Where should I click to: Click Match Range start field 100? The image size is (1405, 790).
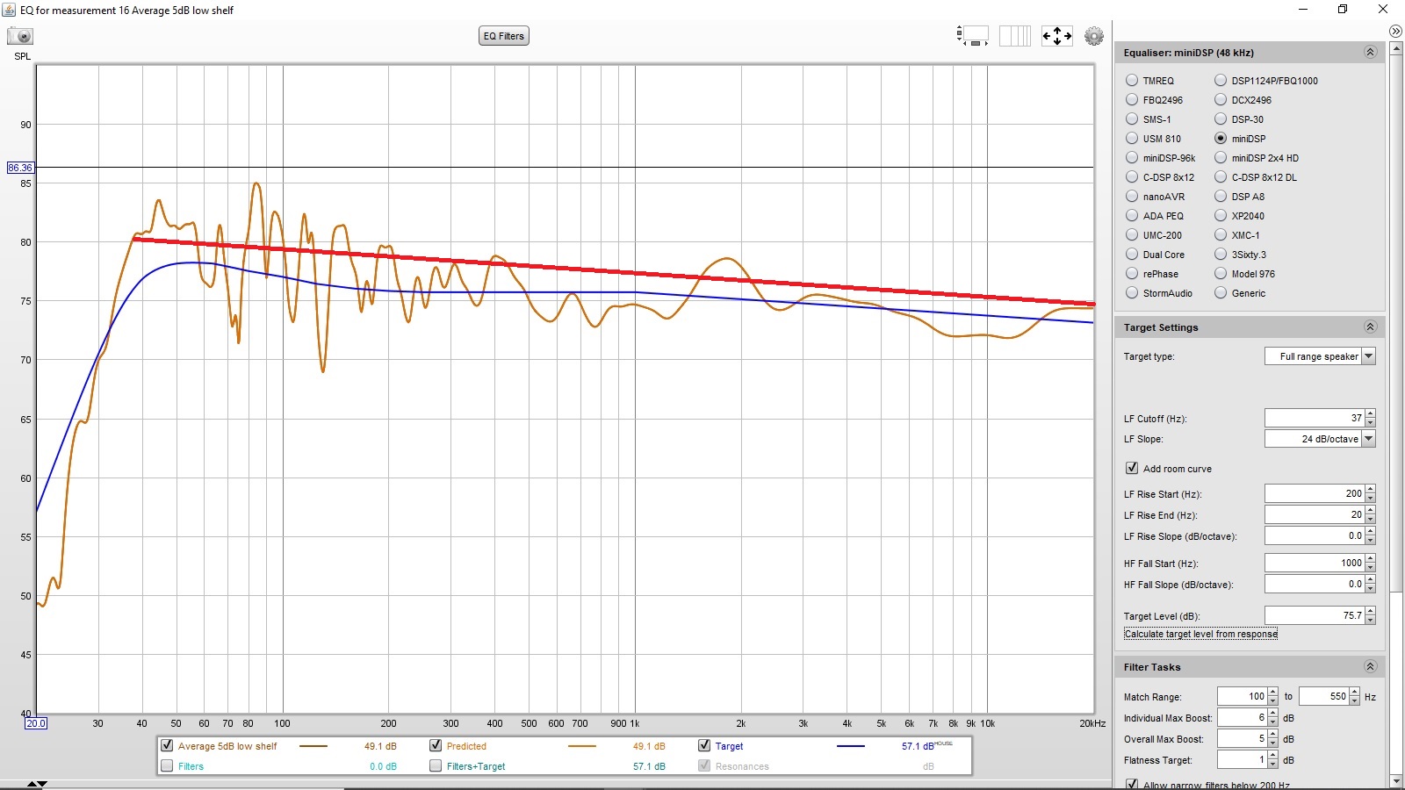click(1242, 697)
